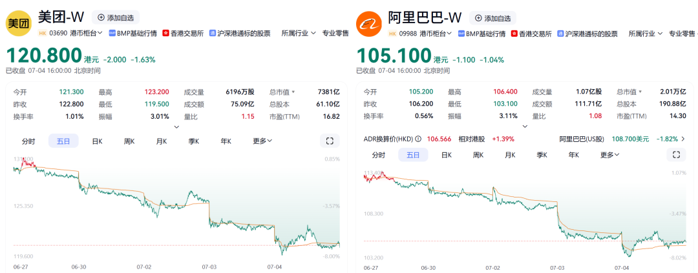
Task: Switch the Meituan chart to 分时
Action: (x=28, y=141)
